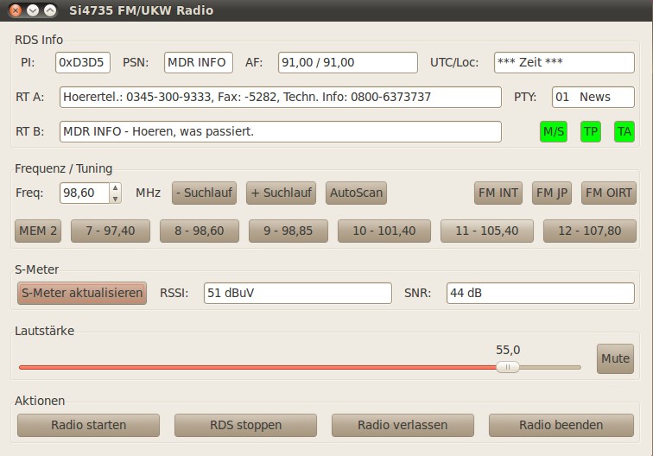Screen dimensions: 653x456
Task: Click Radio starten
Action: [x=88, y=425]
